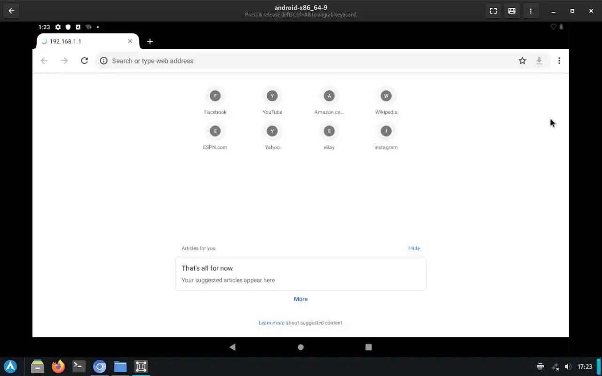Screen dimensions: 602x376
Task: Close the 192.168.1.1 tab
Action: [x=130, y=41]
